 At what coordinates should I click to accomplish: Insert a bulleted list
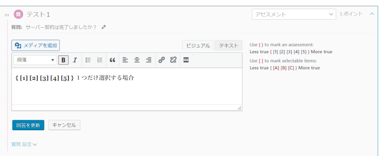point(88,60)
